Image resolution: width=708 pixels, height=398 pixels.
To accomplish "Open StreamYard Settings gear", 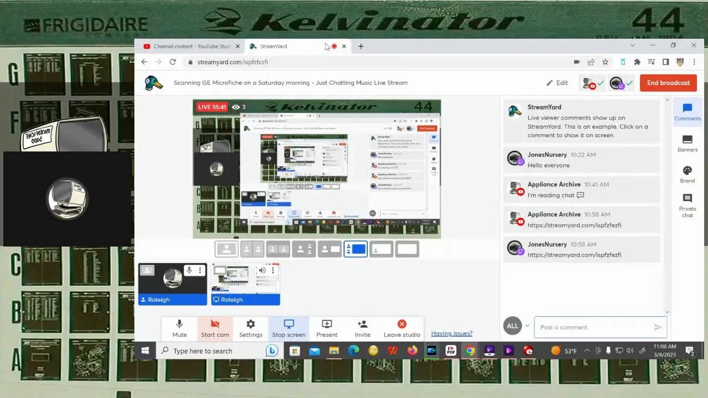I will 251,328.
